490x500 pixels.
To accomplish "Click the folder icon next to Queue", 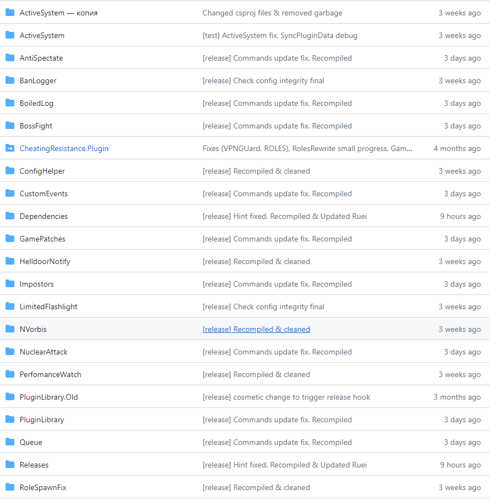I will (x=10, y=442).
